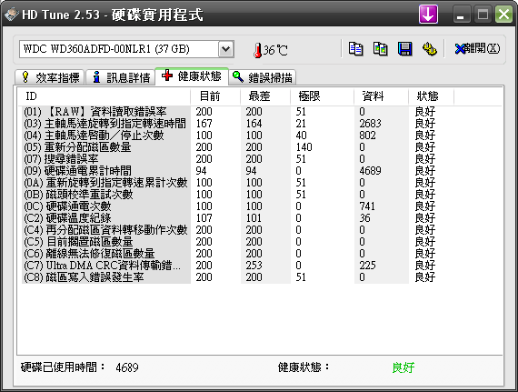518x392 pixels.
Task: Click the copy text to clipboard icon
Action: click(356, 49)
